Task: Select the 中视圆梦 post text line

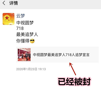Action: pyautogui.click(x=25, y=23)
